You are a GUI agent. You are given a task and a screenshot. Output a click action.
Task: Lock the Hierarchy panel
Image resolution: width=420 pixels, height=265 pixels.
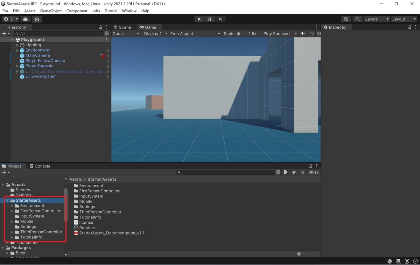pyautogui.click(x=101, y=27)
